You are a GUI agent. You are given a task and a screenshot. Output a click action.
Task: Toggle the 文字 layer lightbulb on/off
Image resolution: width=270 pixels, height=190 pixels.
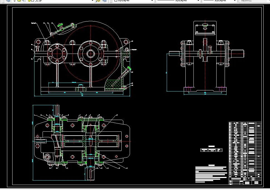[x=15, y=1]
